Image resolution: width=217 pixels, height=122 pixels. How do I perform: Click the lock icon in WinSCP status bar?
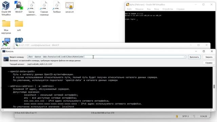click(x=177, y=116)
